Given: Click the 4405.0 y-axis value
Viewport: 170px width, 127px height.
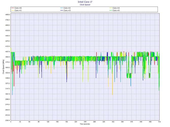Looking at the screenshot, I should click(x=8, y=36).
